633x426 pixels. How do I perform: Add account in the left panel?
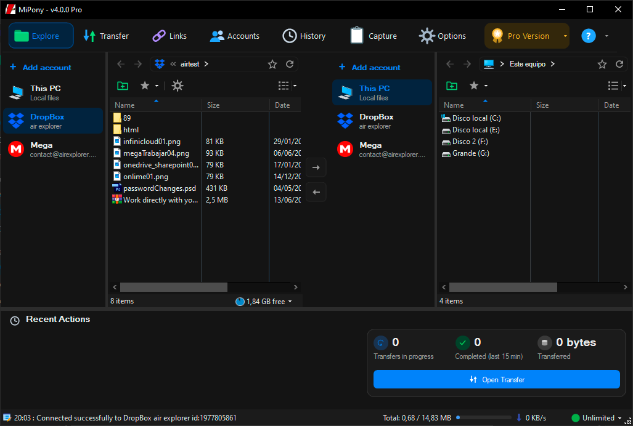coord(40,67)
